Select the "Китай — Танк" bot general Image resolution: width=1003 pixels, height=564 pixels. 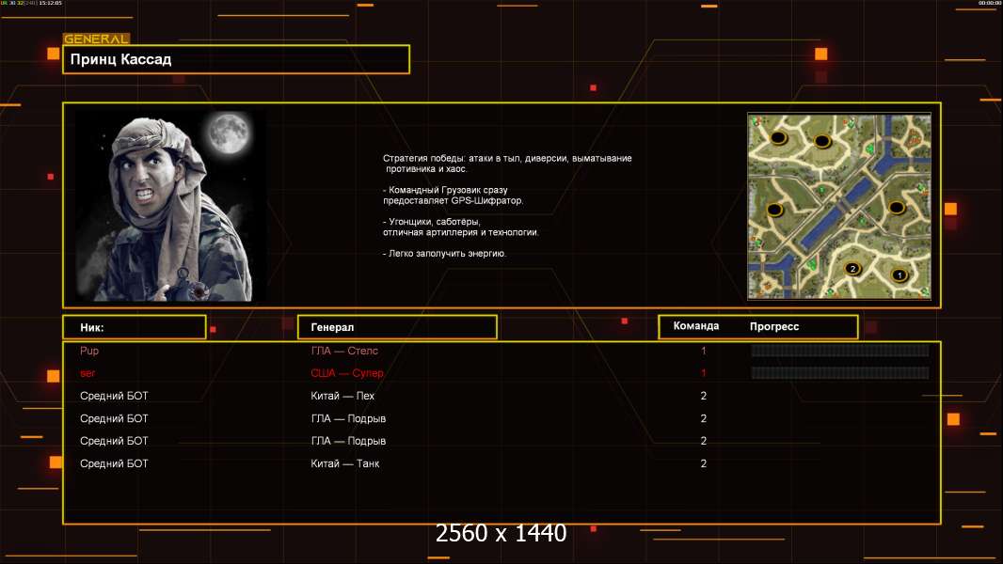(x=345, y=463)
